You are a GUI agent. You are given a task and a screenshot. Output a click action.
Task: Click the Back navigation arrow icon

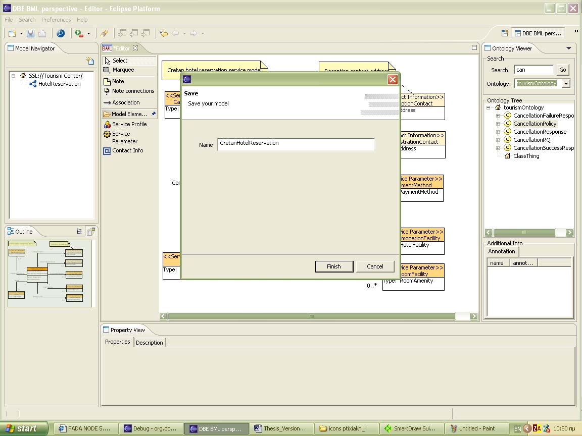[x=175, y=33]
